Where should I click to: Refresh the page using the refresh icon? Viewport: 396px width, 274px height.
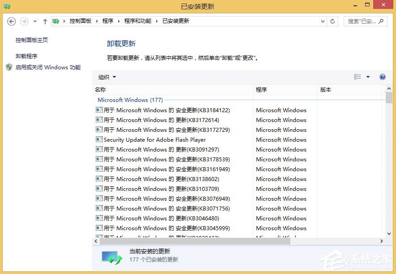[x=332, y=21]
